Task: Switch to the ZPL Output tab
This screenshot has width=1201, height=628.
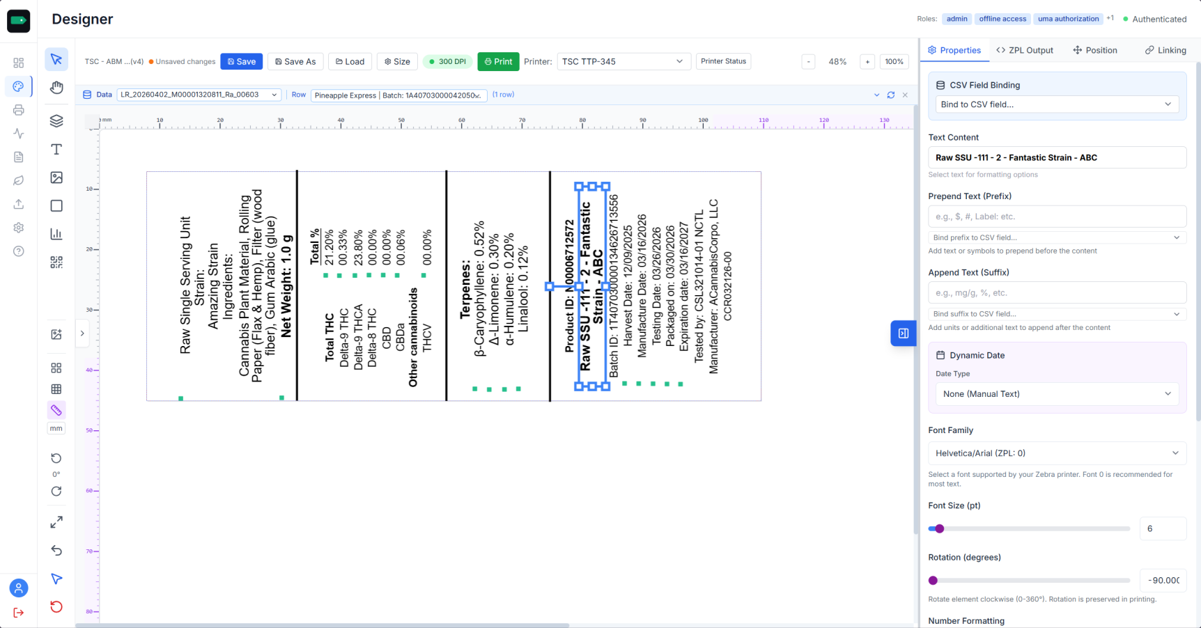Action: pos(1024,50)
